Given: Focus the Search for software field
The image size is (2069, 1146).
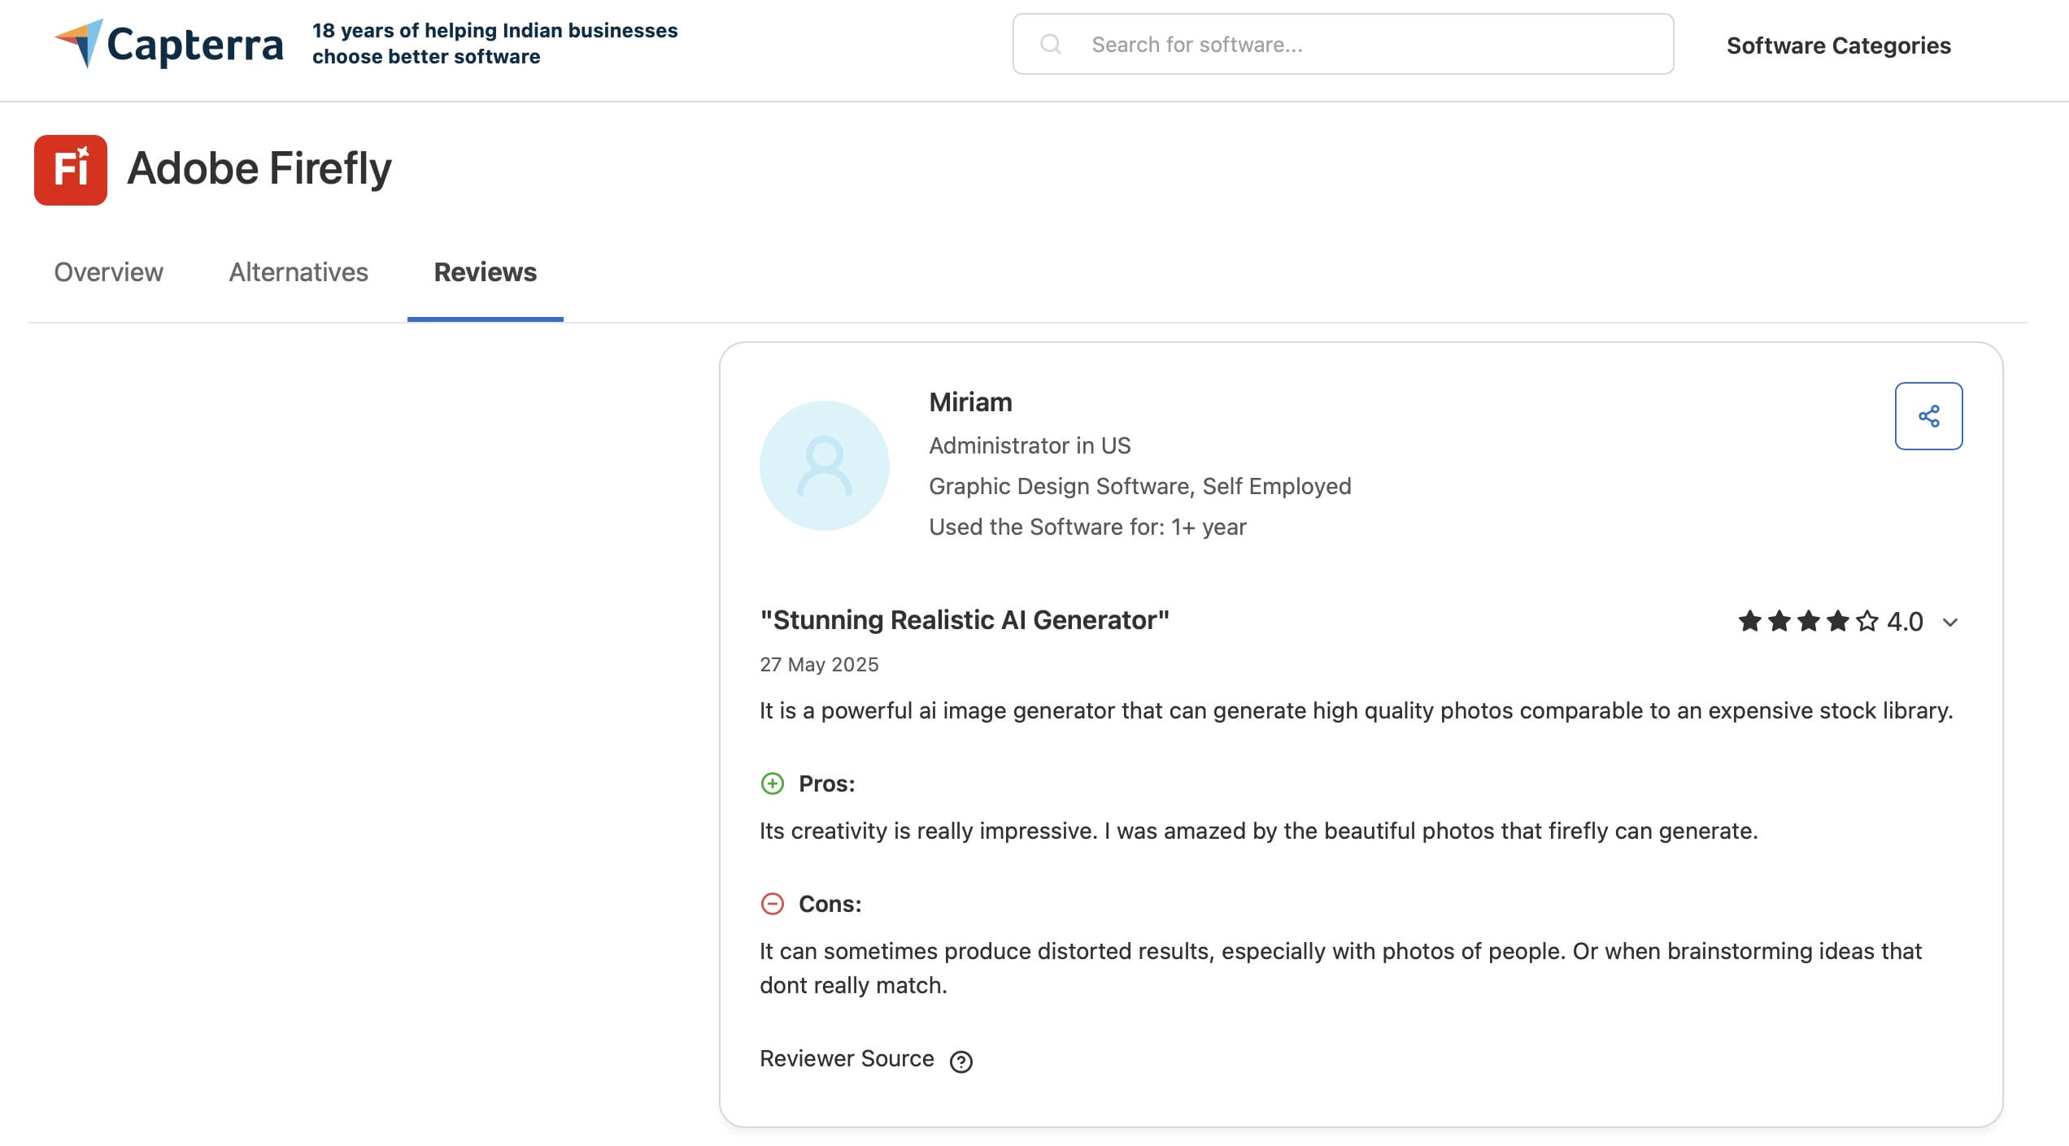Looking at the screenshot, I should [1343, 44].
